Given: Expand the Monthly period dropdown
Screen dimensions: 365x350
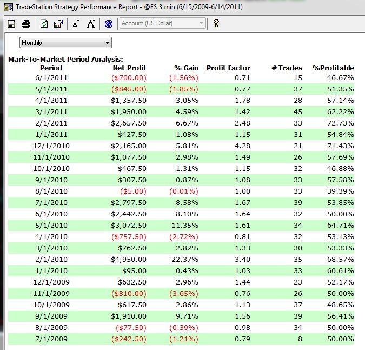Looking at the screenshot, I should point(65,43).
